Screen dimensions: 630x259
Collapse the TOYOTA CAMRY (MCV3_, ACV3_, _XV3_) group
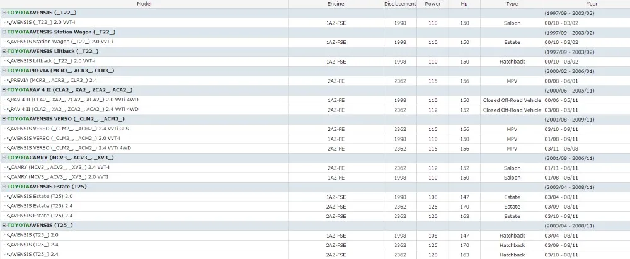pyautogui.click(x=4, y=158)
